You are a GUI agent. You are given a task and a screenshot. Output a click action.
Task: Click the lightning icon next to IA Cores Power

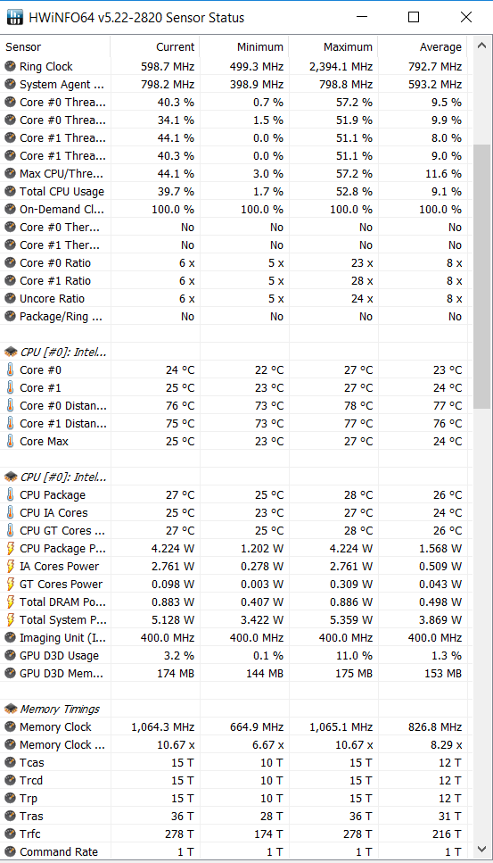[x=10, y=567]
